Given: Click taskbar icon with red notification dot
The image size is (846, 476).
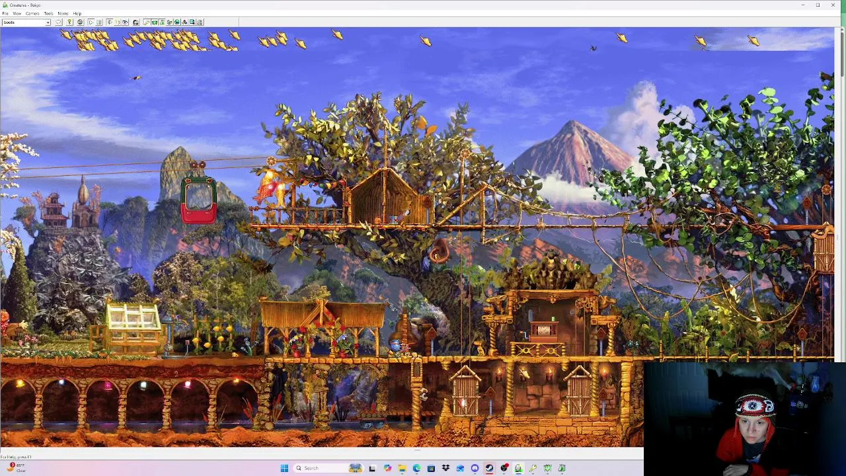Looking at the screenshot, I should (x=505, y=468).
